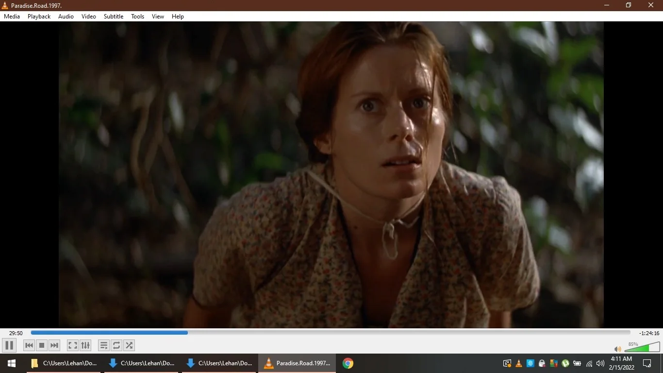Open the Playback menu

39,17
